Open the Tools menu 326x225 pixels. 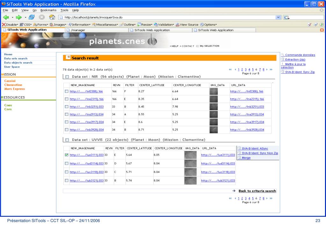click(64, 10)
